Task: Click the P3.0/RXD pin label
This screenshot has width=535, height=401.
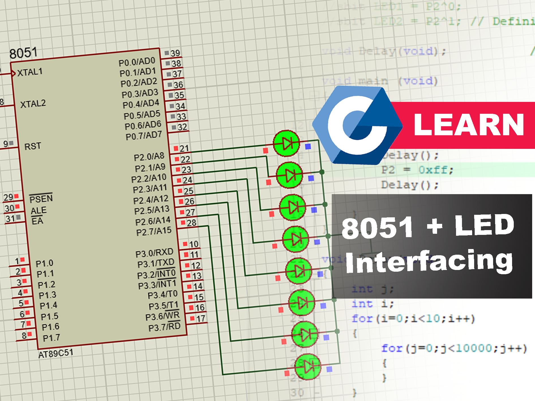Action: point(154,253)
